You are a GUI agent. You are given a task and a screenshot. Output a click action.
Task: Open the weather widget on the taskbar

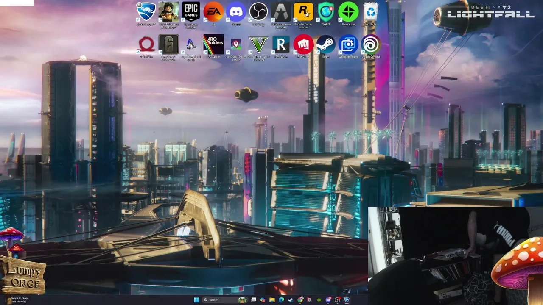(x=17, y=300)
